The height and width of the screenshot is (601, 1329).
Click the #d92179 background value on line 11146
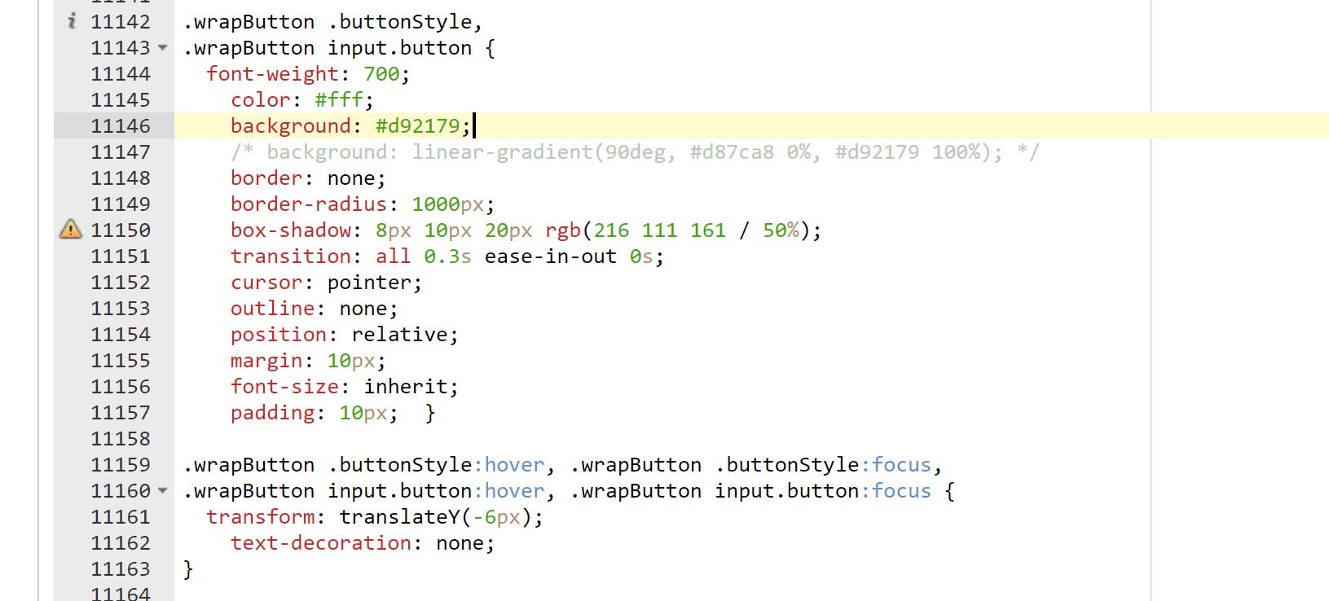coord(417,126)
